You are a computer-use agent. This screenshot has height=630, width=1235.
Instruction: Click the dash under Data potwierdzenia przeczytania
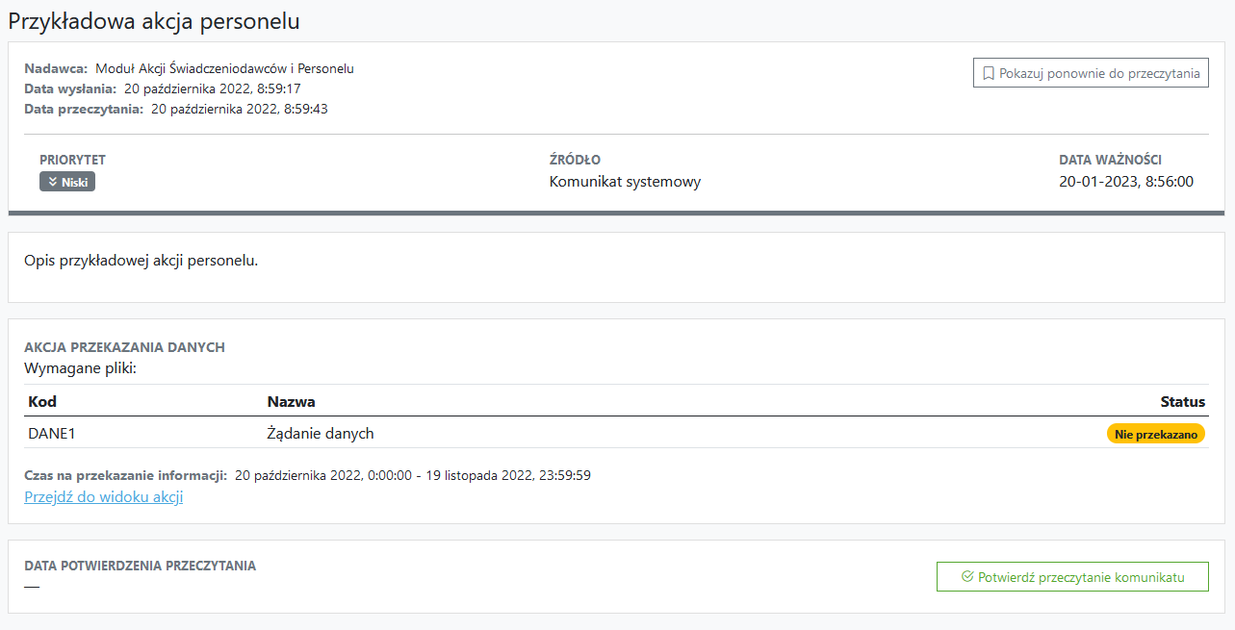pyautogui.click(x=32, y=586)
